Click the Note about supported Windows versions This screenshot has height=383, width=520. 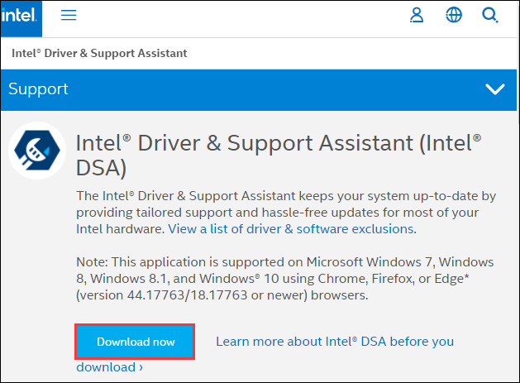(x=285, y=279)
